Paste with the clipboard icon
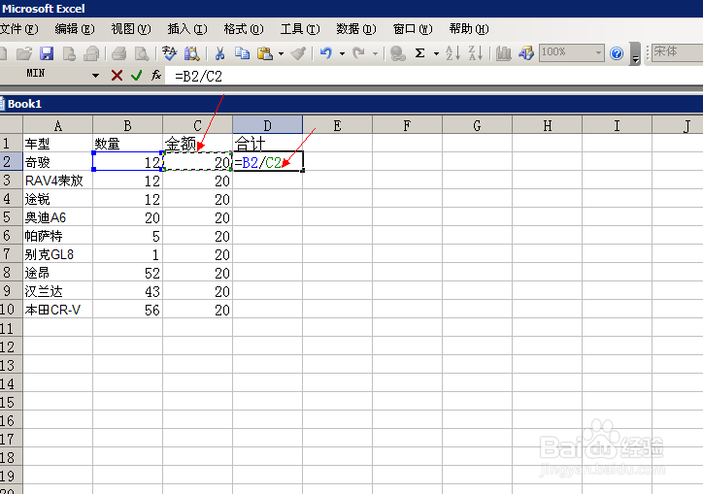 coord(265,53)
